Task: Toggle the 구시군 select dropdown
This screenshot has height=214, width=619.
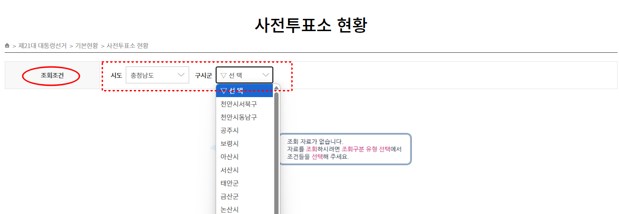Action: coord(244,75)
